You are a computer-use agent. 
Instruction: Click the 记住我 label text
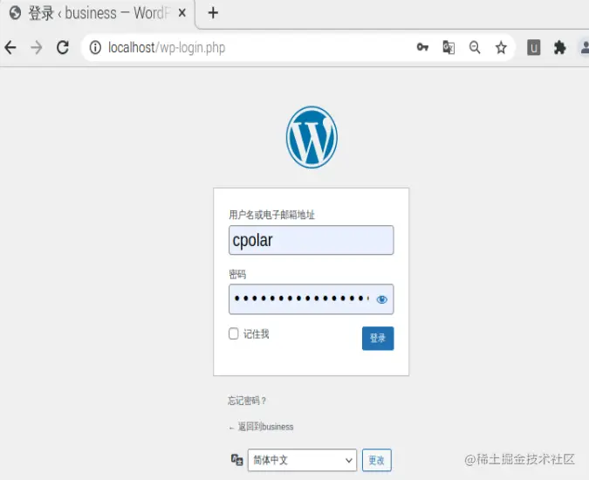[x=257, y=334]
